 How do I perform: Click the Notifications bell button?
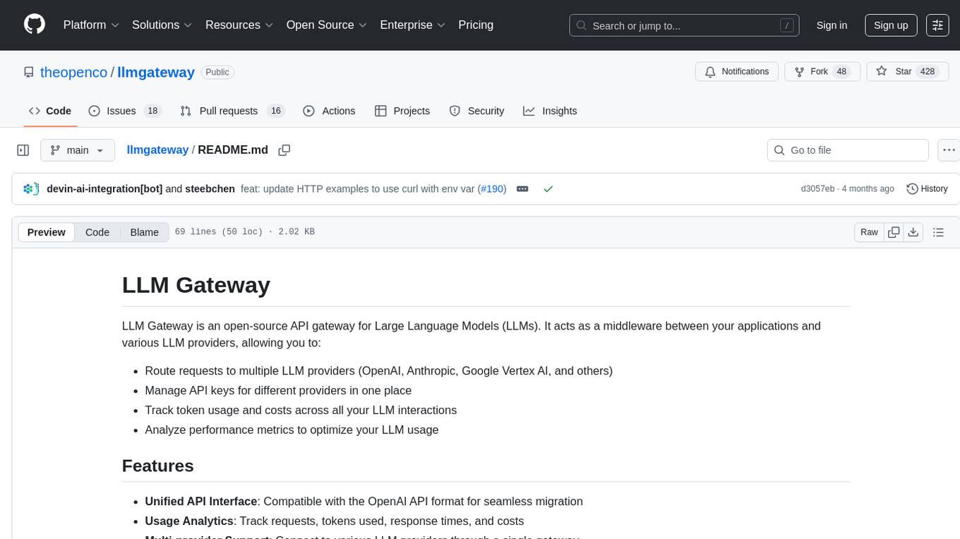pyautogui.click(x=737, y=71)
